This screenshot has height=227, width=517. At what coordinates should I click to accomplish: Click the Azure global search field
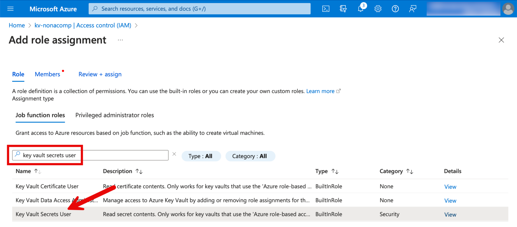[x=199, y=9]
